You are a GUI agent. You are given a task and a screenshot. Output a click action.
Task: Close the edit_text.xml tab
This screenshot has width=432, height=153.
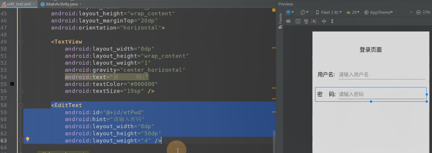pyautogui.click(x=34, y=4)
